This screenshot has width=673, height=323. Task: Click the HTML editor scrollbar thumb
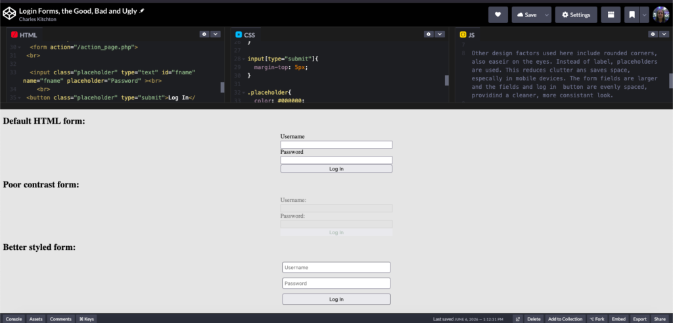click(x=222, y=87)
